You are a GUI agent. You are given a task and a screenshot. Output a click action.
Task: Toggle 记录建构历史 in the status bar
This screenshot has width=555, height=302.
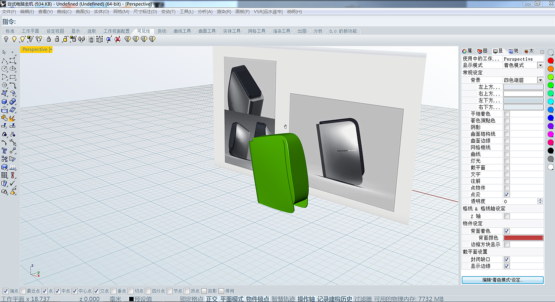pyautogui.click(x=334, y=299)
